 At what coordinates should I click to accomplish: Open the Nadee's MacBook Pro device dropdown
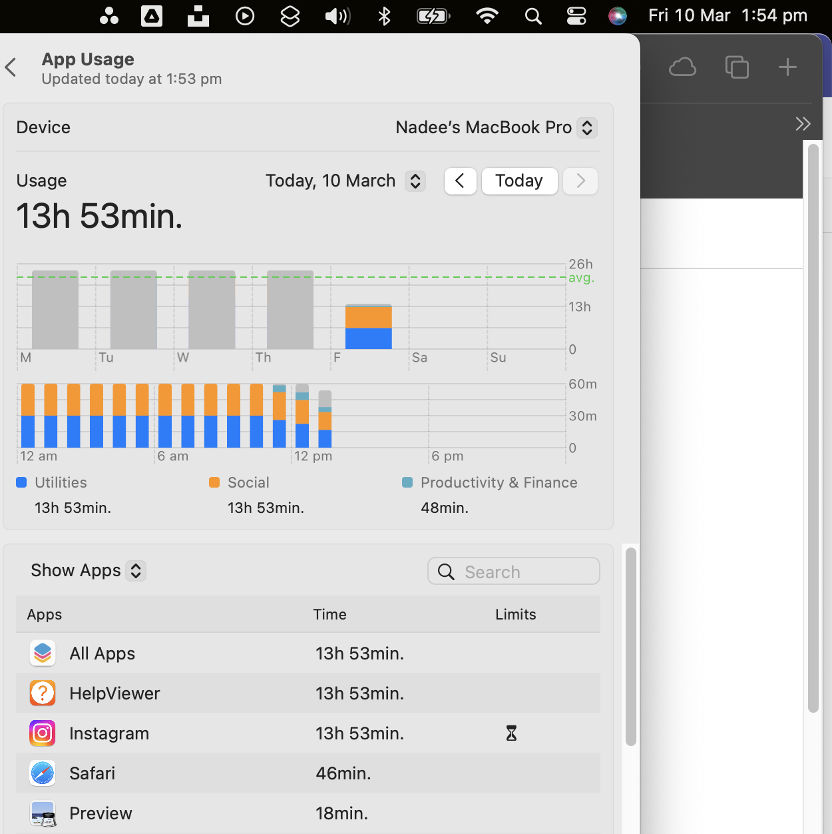tap(496, 127)
